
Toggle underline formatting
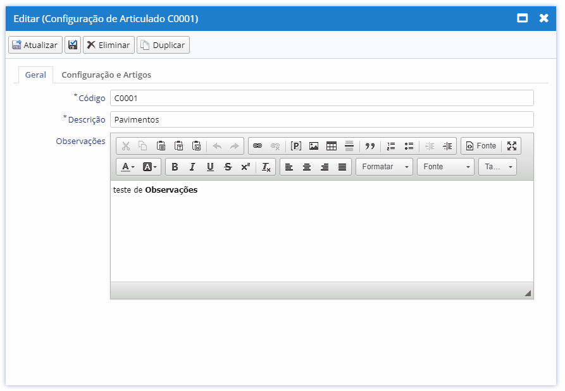[x=210, y=167]
